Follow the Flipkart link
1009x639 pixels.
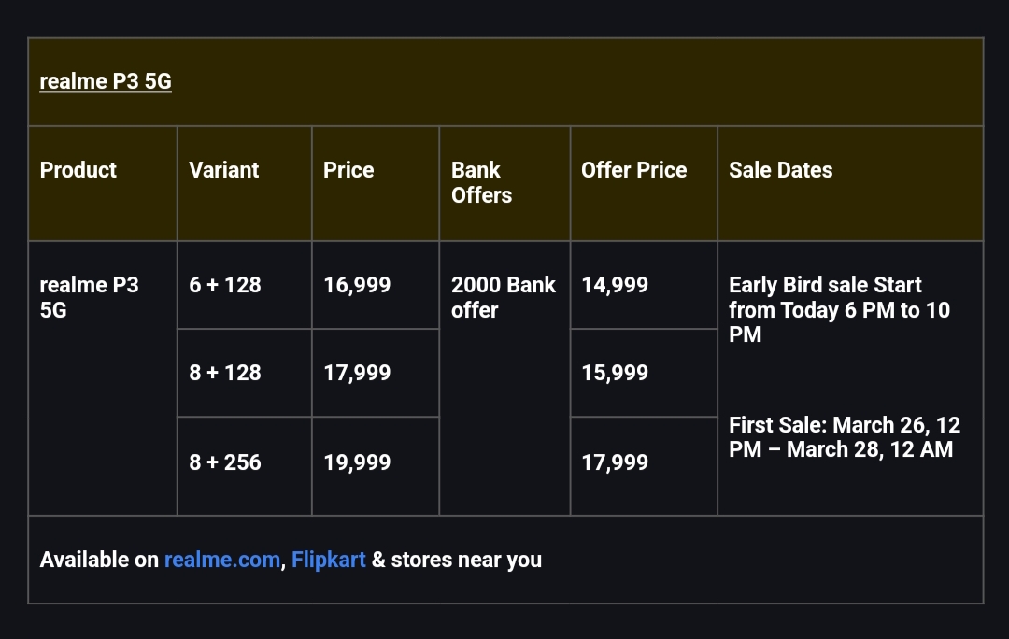pyautogui.click(x=328, y=560)
